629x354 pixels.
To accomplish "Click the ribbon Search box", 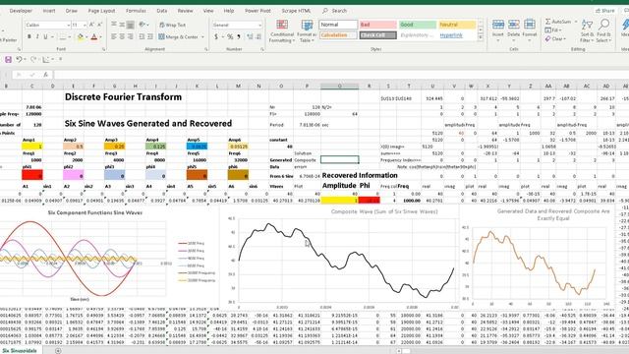I will 335,11.
